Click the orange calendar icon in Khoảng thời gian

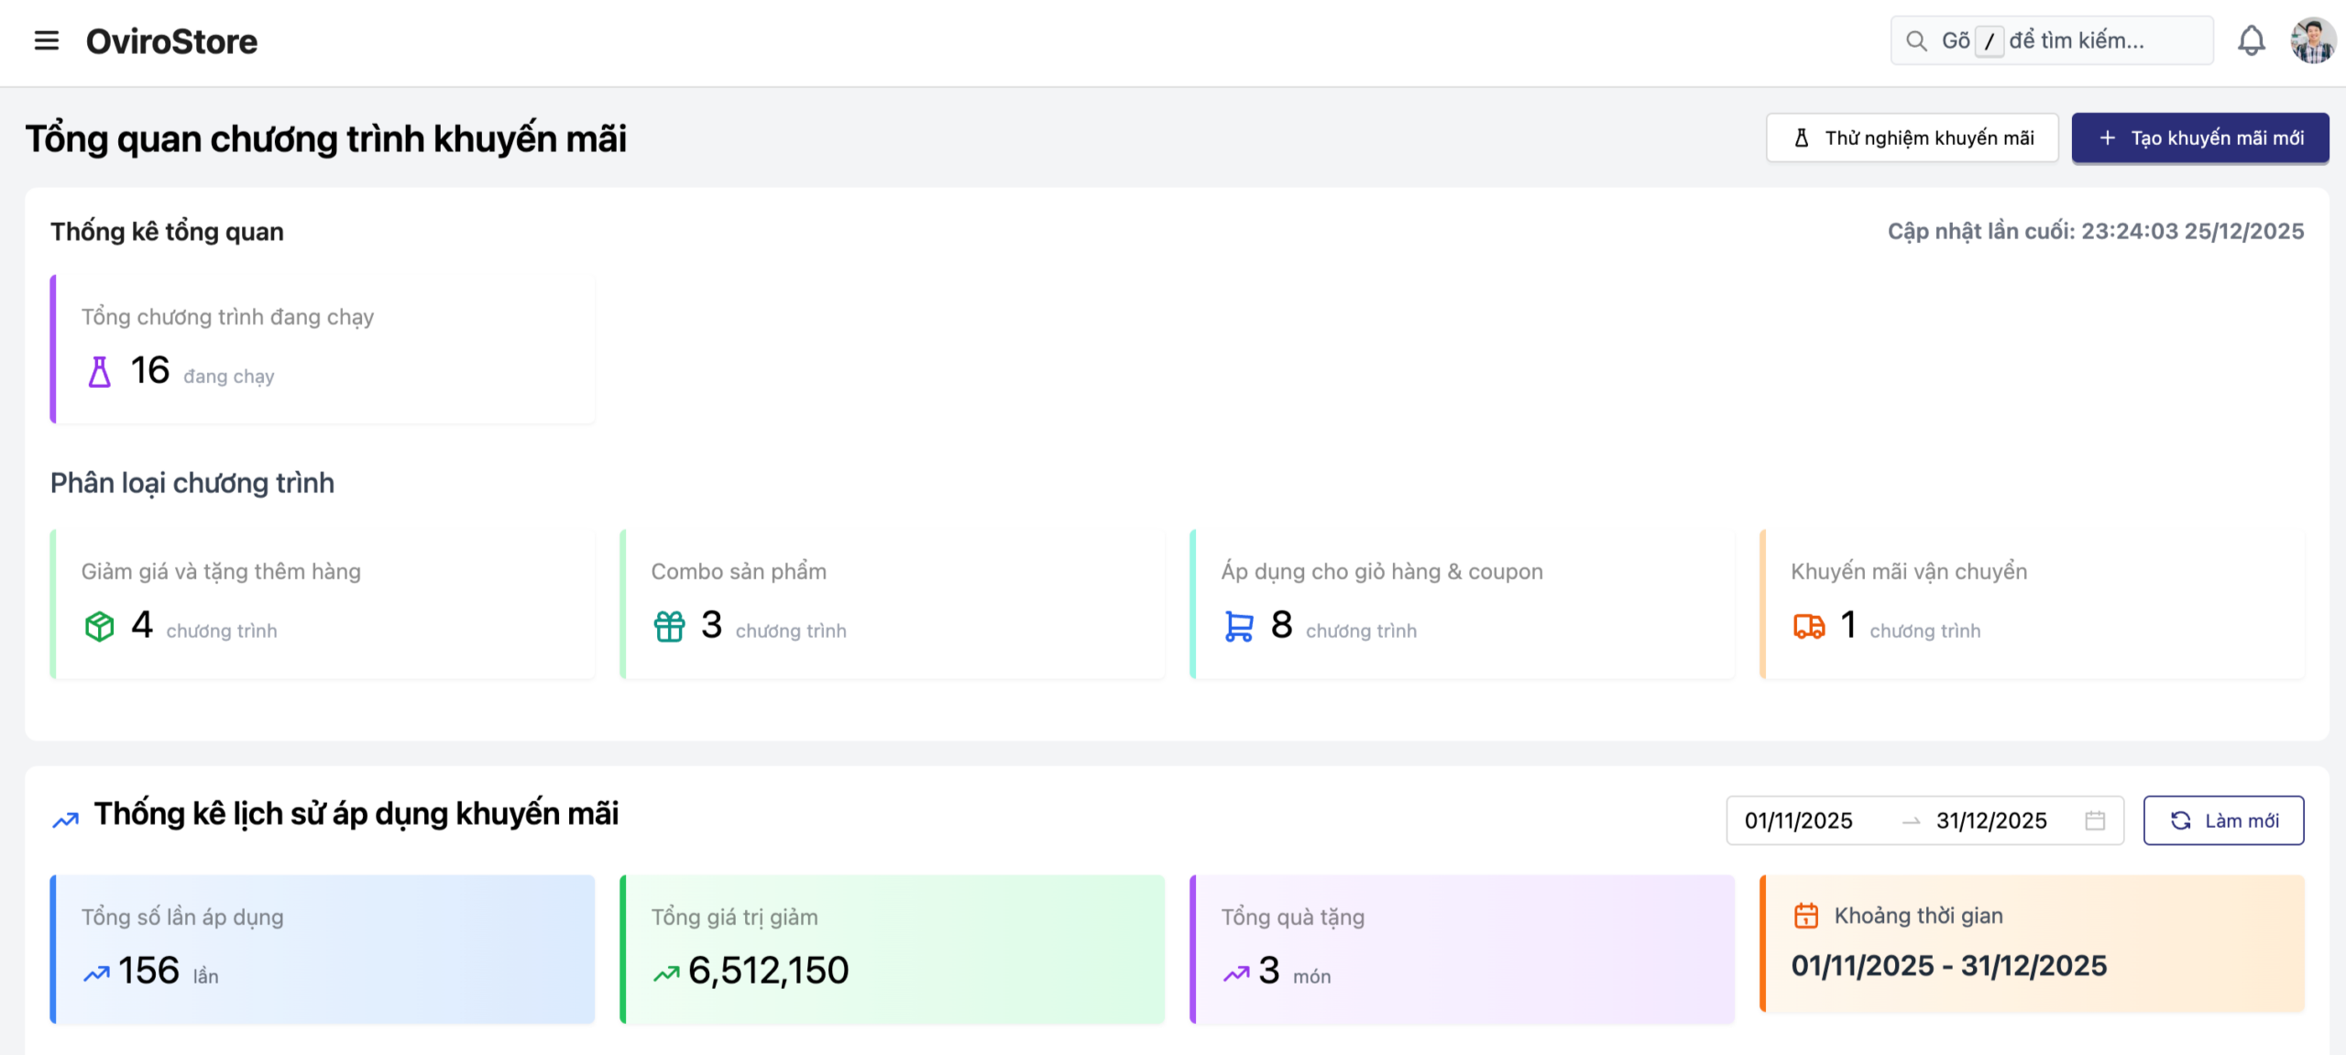point(1805,916)
